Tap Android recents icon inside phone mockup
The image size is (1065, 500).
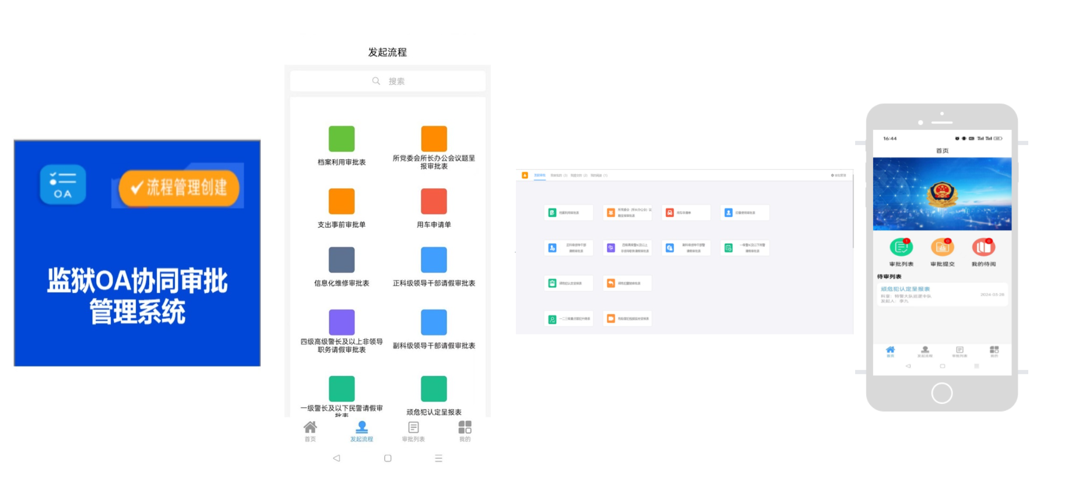click(976, 366)
